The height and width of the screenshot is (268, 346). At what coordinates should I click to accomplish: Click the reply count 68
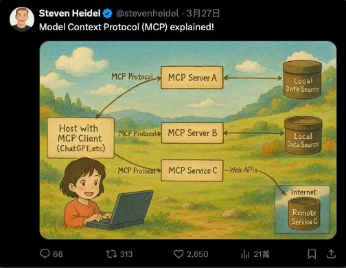[58, 254]
